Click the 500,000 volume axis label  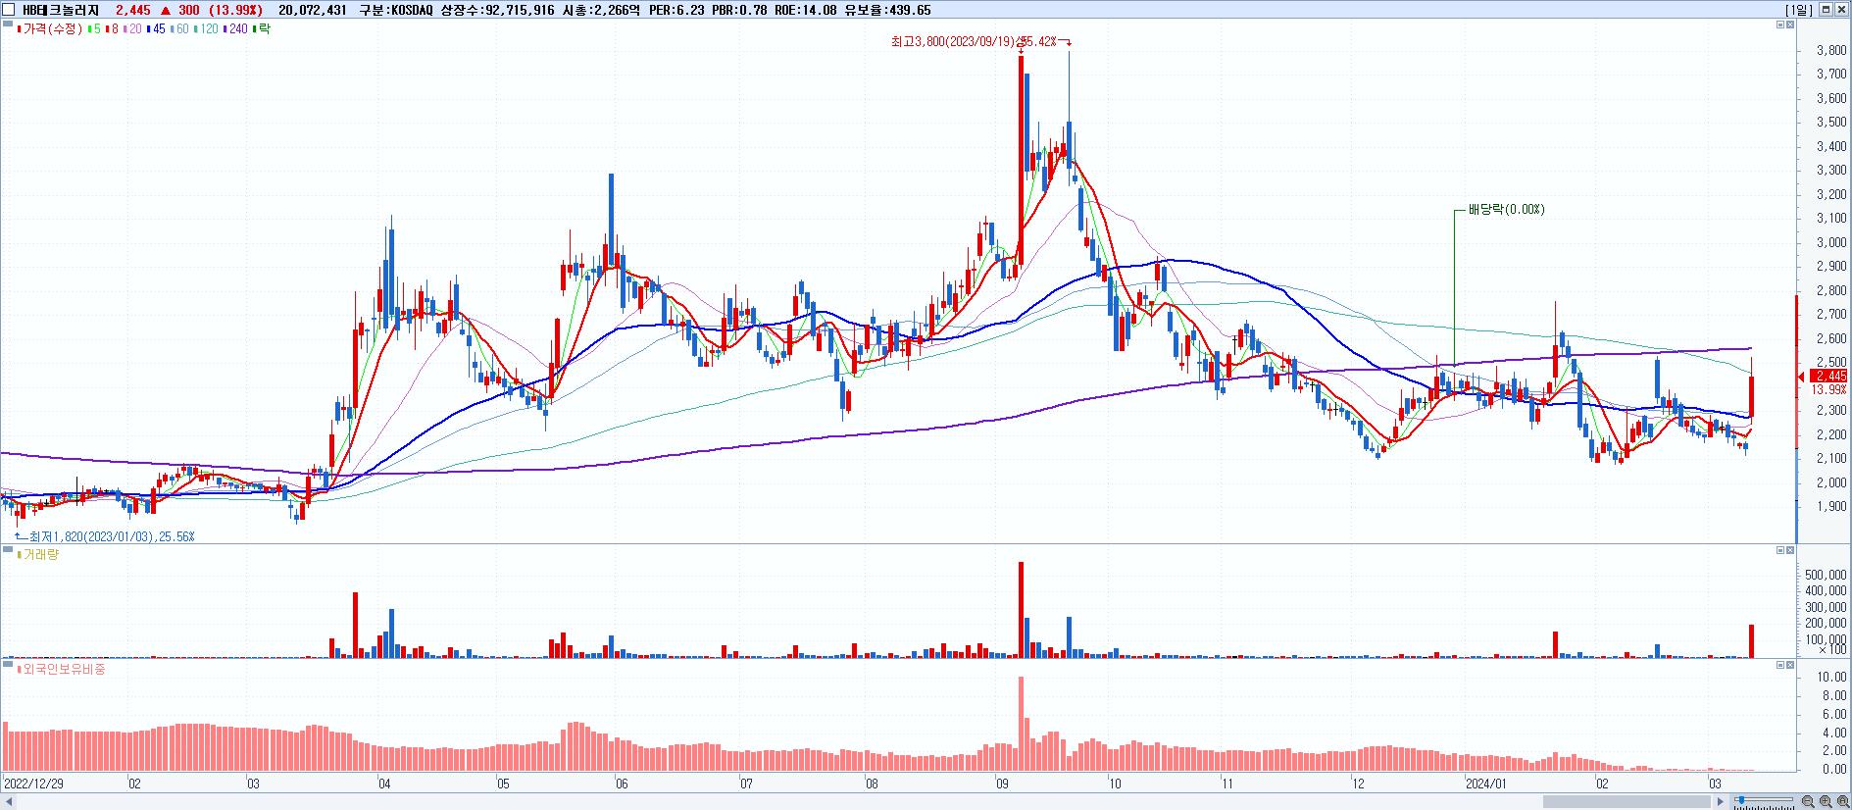(x=1826, y=575)
